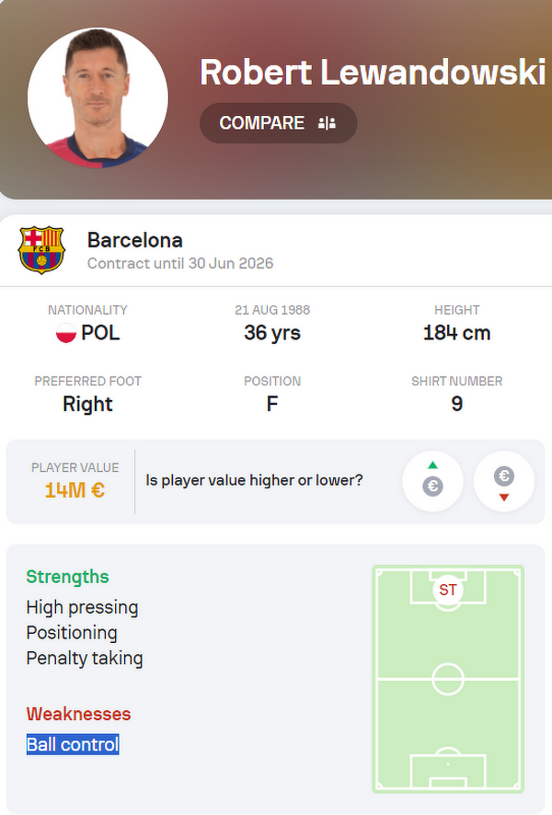This screenshot has height=815, width=552.
Task: Click the preferred foot Right value
Action: (x=87, y=404)
